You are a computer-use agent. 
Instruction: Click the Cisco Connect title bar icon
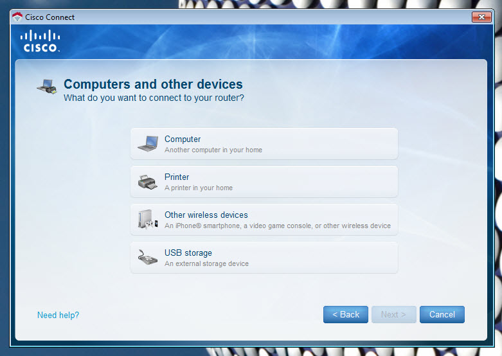[17, 17]
